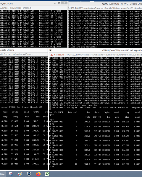142x177 pixels.
Task: Click the i/o rate value 399.6
Action: 87,122
